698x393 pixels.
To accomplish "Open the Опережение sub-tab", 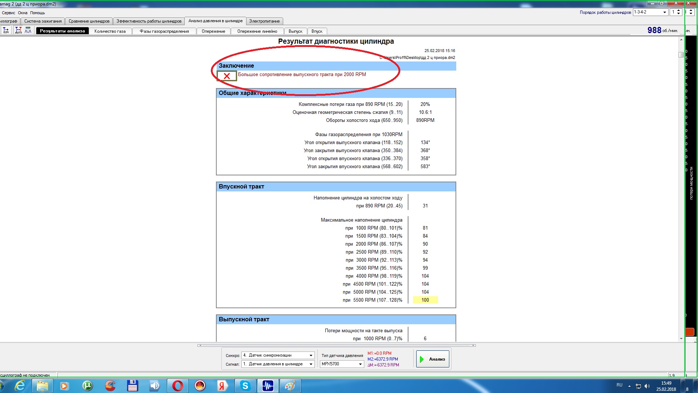I will pyautogui.click(x=213, y=31).
